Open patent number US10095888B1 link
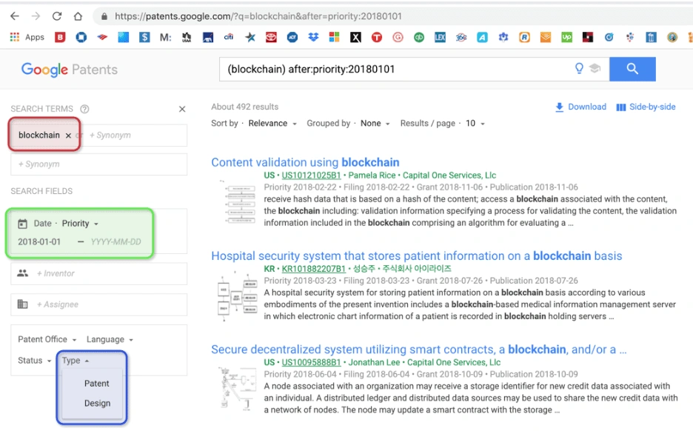The image size is (693, 431). [311, 362]
